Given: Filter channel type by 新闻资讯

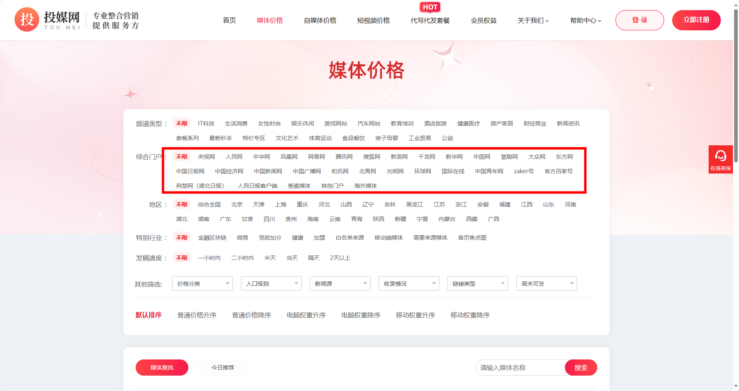Looking at the screenshot, I should pyautogui.click(x=568, y=123).
